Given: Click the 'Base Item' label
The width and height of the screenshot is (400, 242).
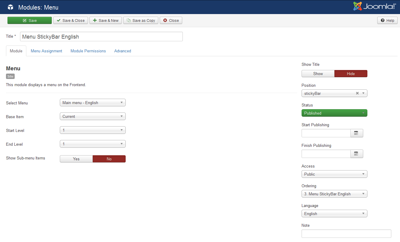Looking at the screenshot, I should tap(15, 117).
